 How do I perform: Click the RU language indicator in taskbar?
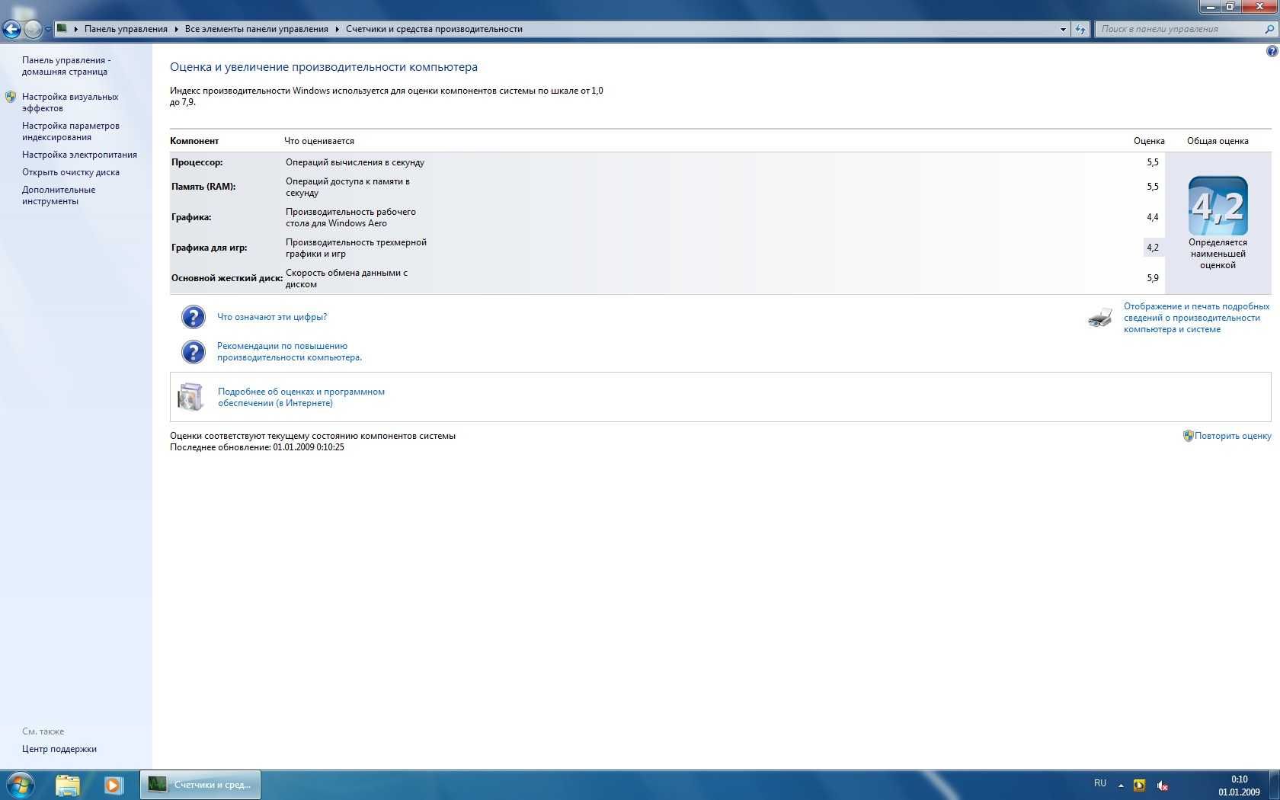click(1100, 783)
